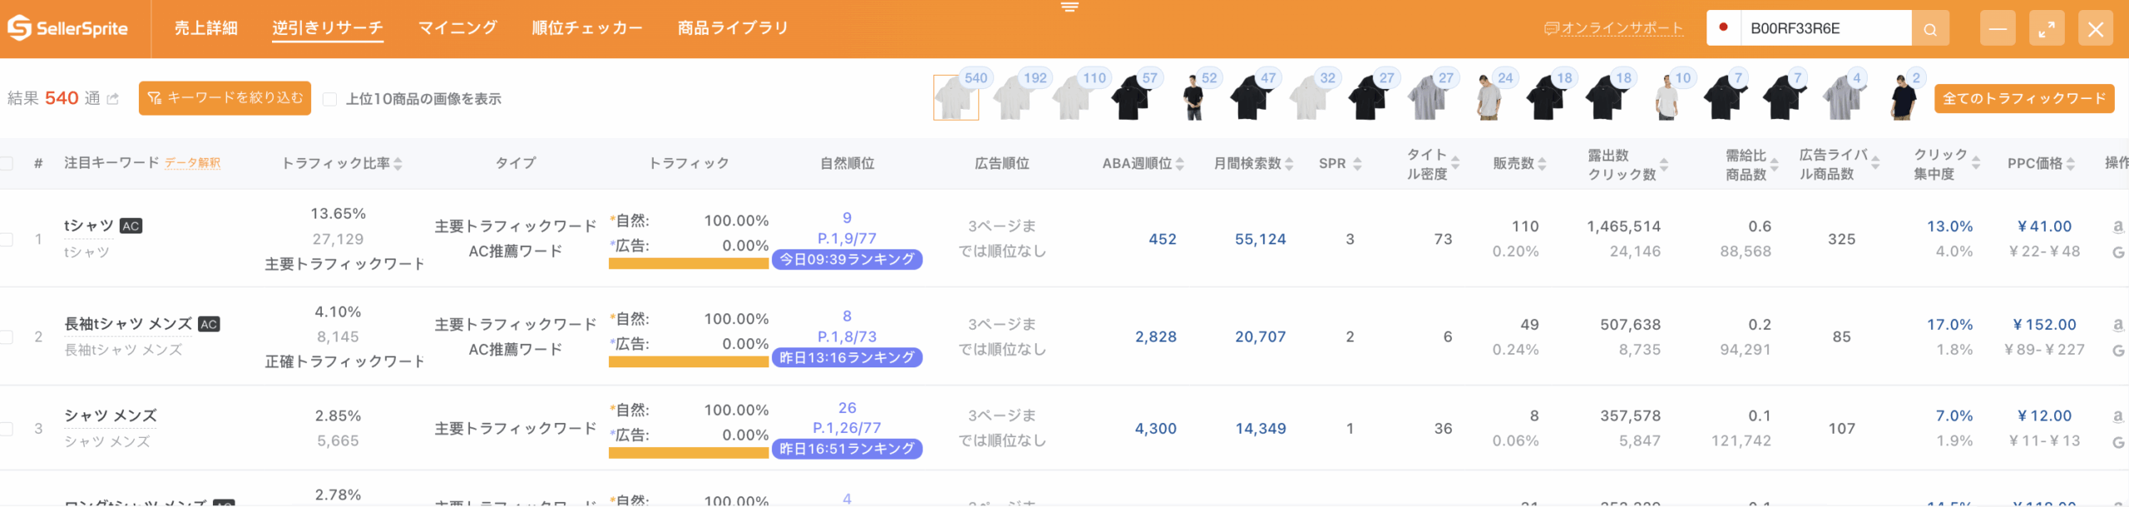Click the search magnifier icon beside ASIN
Screen dimensions: 2129x507
(x=1930, y=28)
